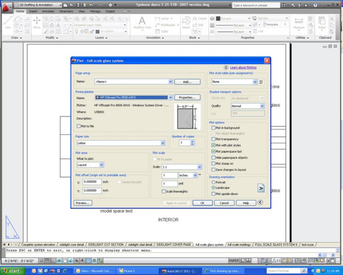Screen dimensions: 343x275
Task: Select the Move tool in Modify panel
Action: click(37, 23)
